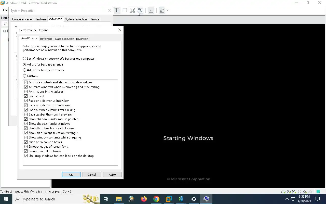Click OK in Performance Options
The width and height of the screenshot is (326, 204).
pyautogui.click(x=71, y=175)
